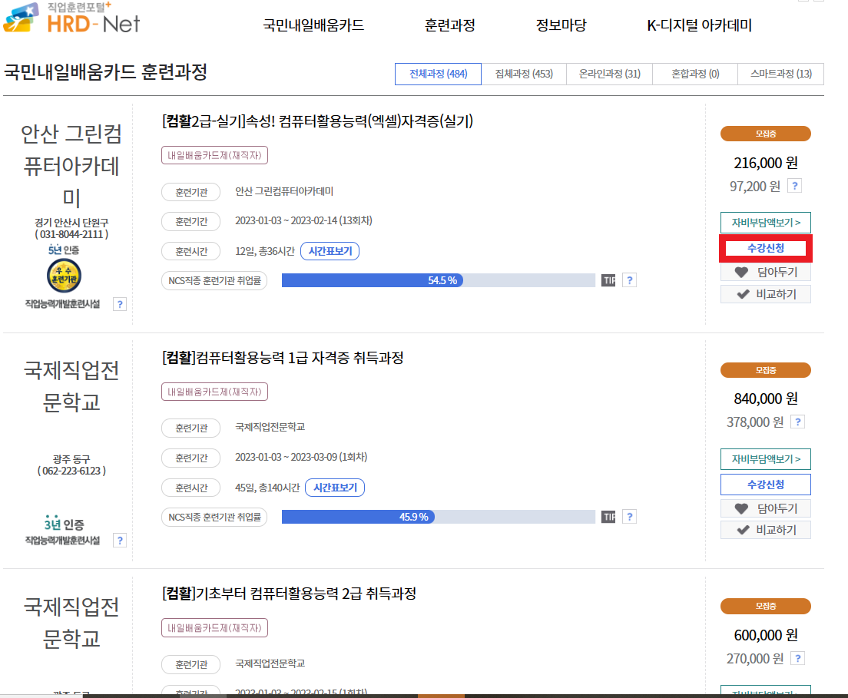Select the 혼합과정 (0) tab

pos(695,74)
